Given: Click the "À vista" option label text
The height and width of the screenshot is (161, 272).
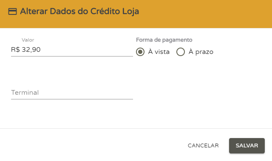Looking at the screenshot, I should [159, 52].
